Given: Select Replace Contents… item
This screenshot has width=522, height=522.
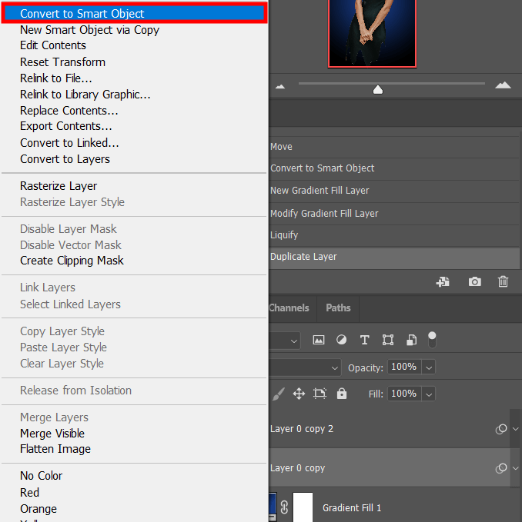Looking at the screenshot, I should 69,111.
